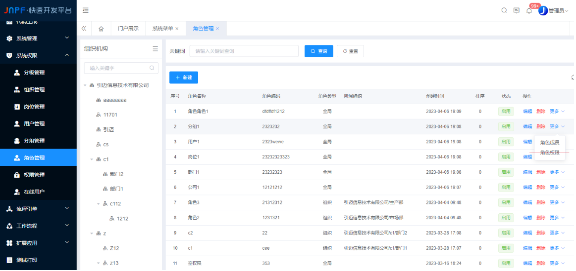
Task: Select 角色权限 from the dropdown menu
Action: click(x=550, y=153)
